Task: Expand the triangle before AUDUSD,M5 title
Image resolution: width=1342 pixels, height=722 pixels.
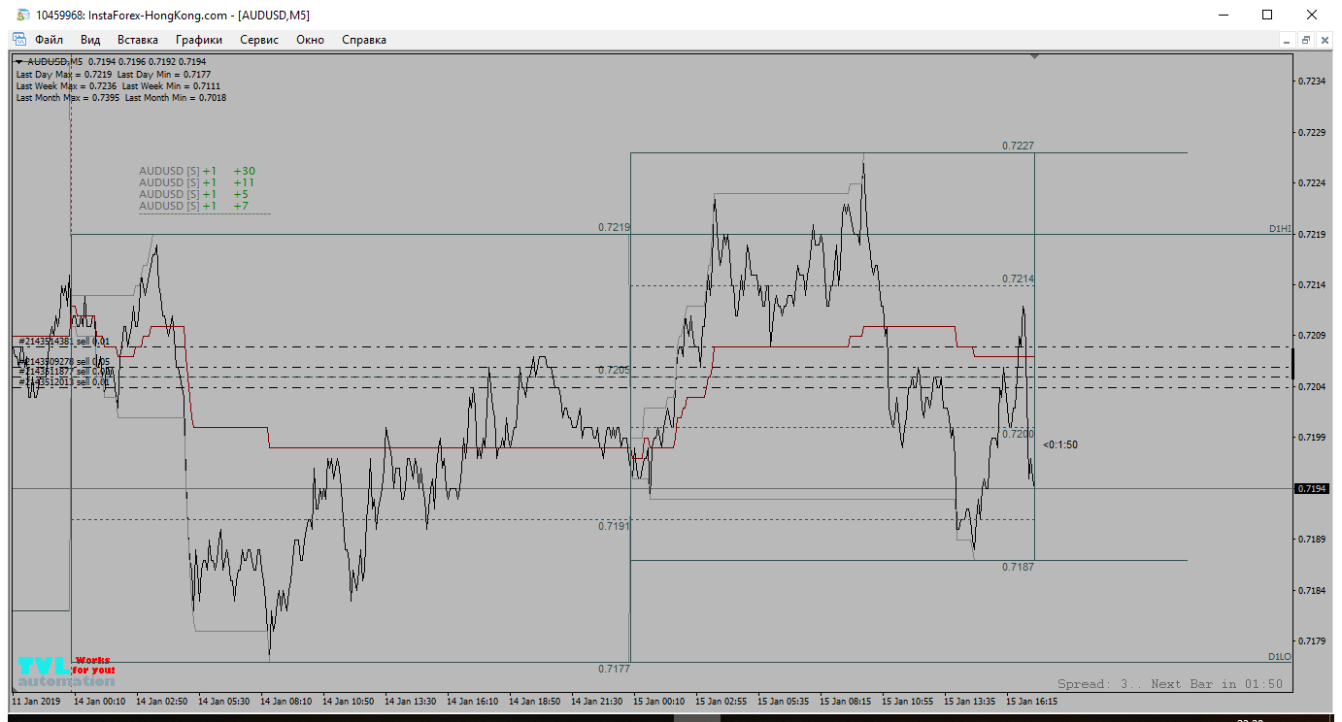Action: [19, 62]
